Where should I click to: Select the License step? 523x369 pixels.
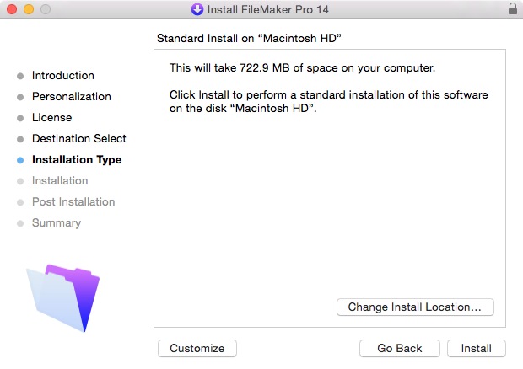click(x=52, y=118)
